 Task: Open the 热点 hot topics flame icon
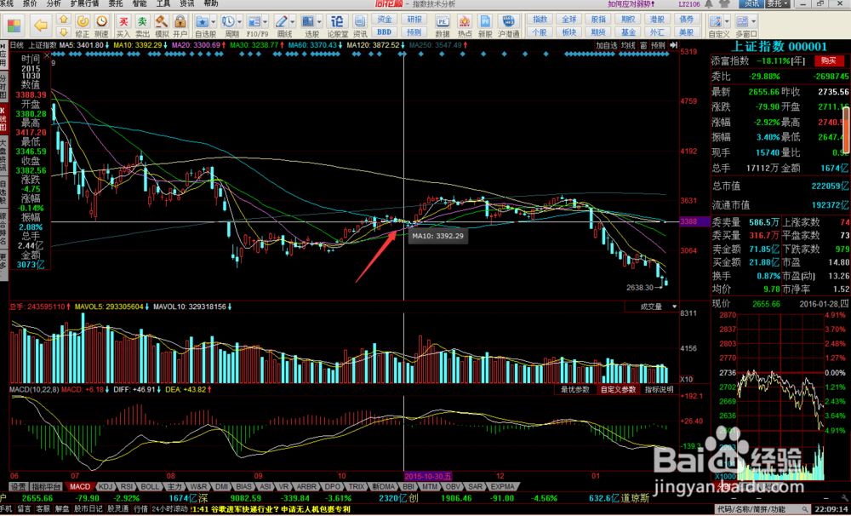click(x=465, y=21)
